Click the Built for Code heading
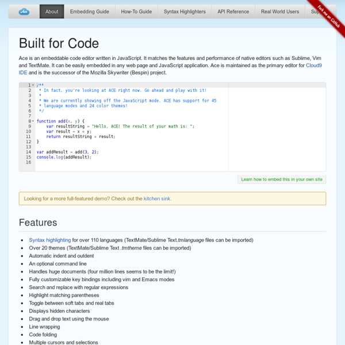Screen dimensions: 345x345 (x=59, y=43)
